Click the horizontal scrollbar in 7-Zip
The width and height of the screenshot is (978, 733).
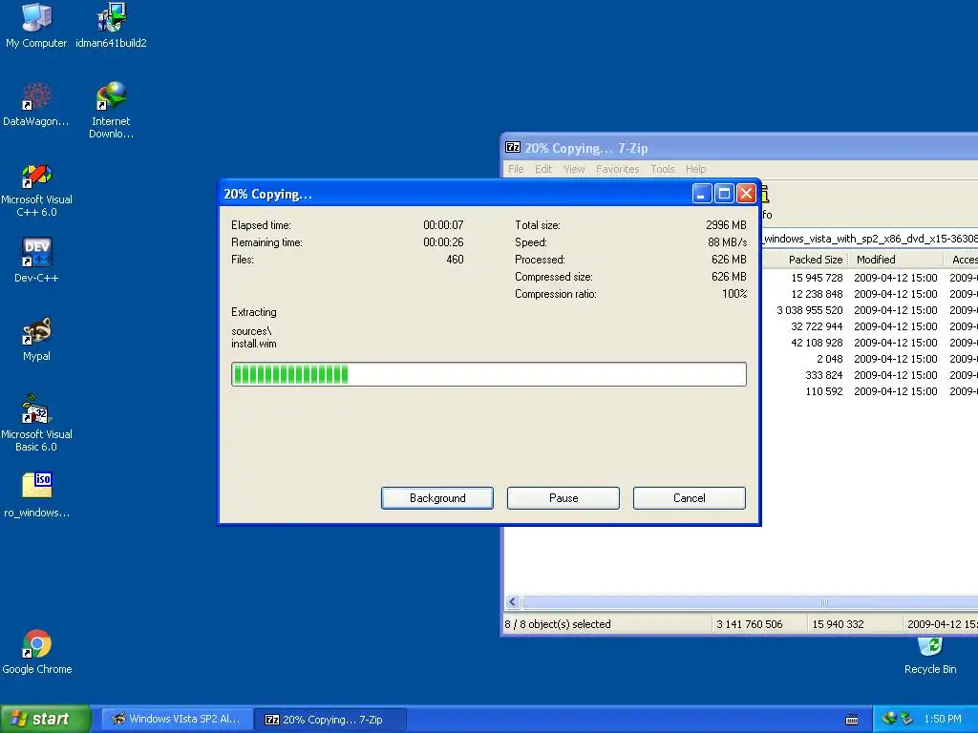tap(749, 602)
